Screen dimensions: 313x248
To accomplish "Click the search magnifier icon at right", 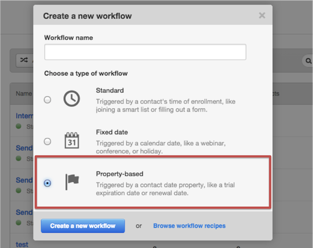I will point(306,61).
